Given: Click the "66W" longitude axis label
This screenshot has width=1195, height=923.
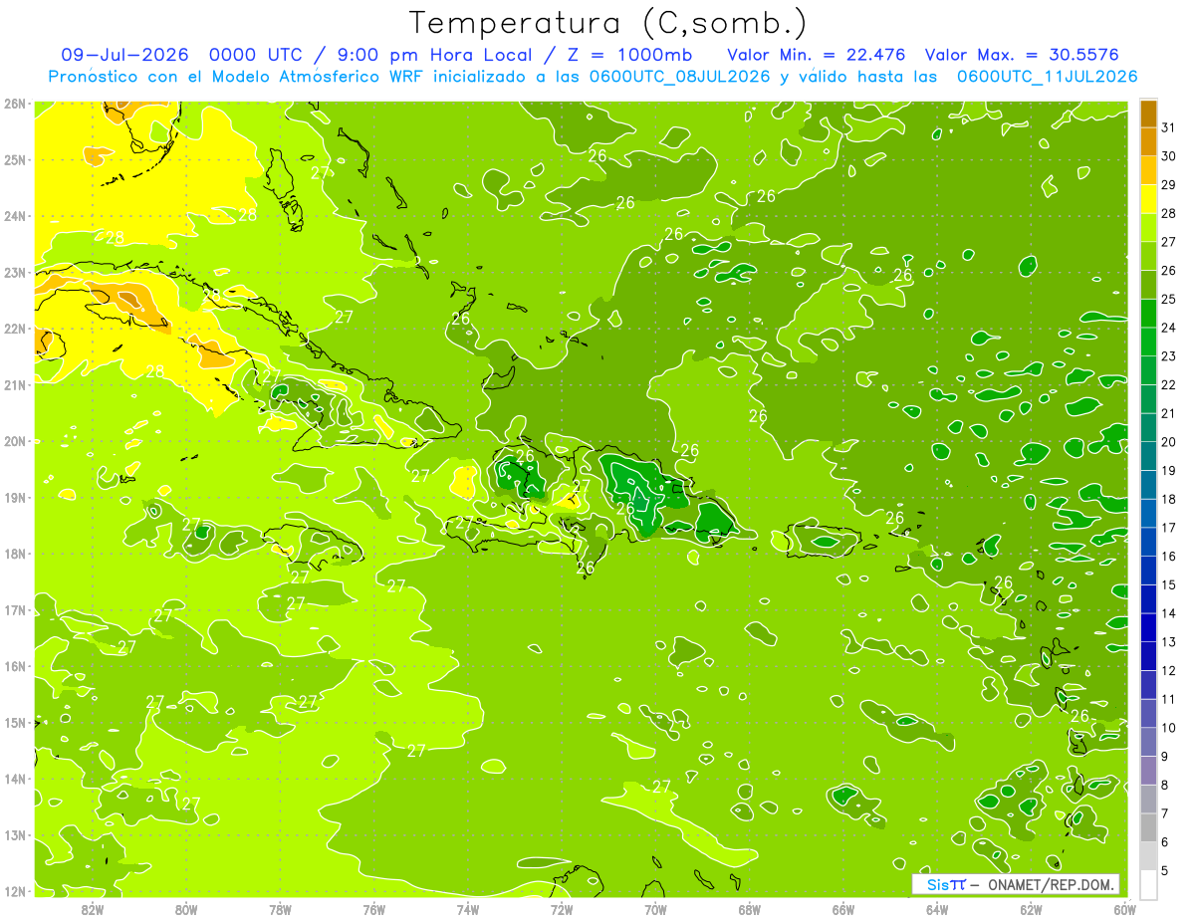Looking at the screenshot, I should click(843, 909).
